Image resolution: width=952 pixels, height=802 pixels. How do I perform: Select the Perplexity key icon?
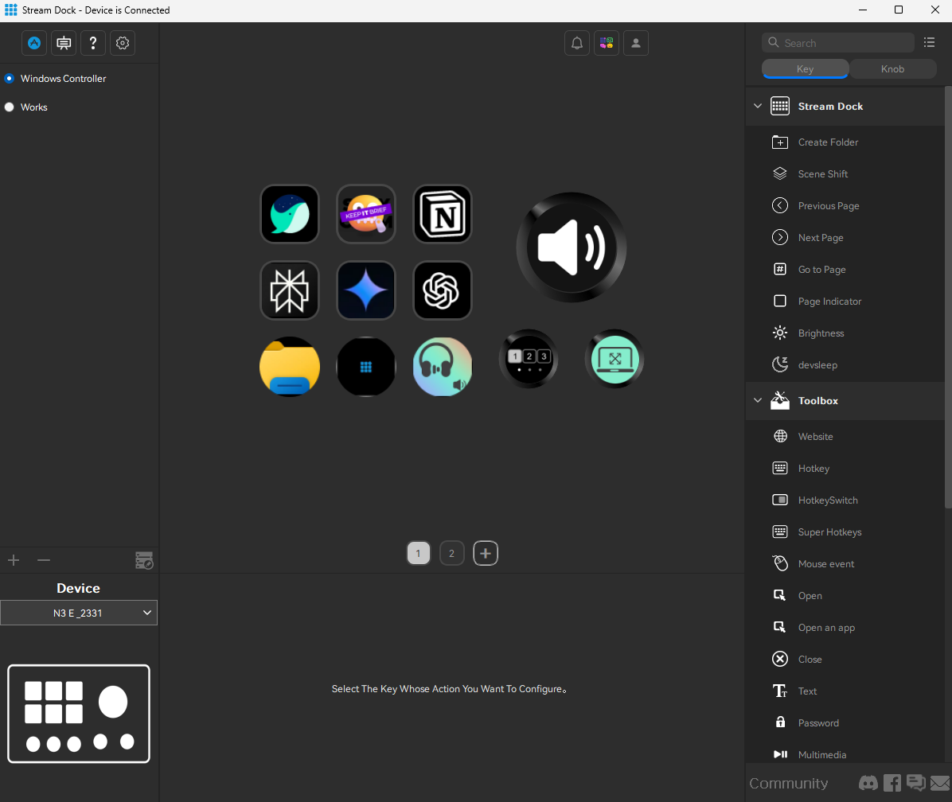290,290
